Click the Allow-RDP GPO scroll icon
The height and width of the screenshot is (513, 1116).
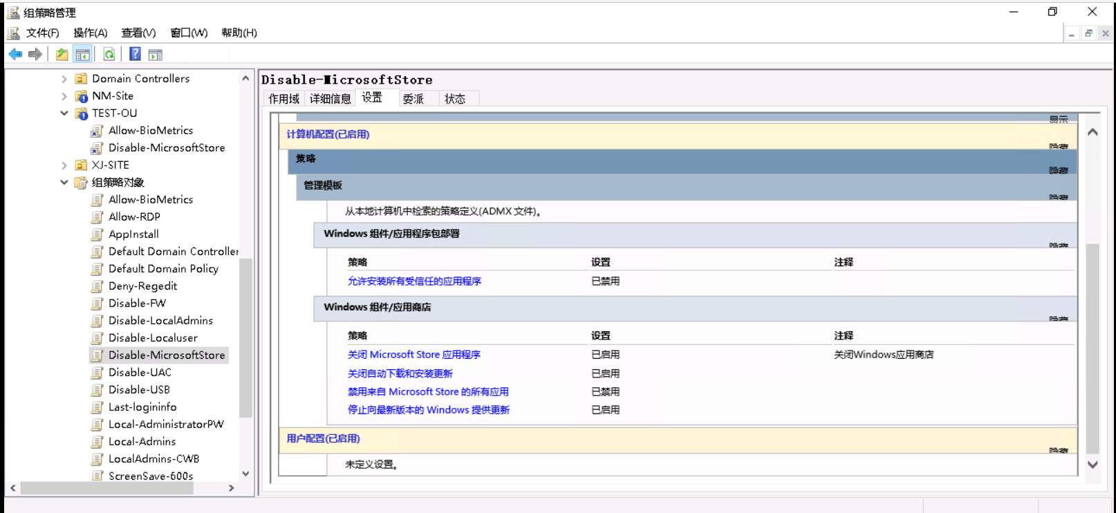(x=97, y=217)
